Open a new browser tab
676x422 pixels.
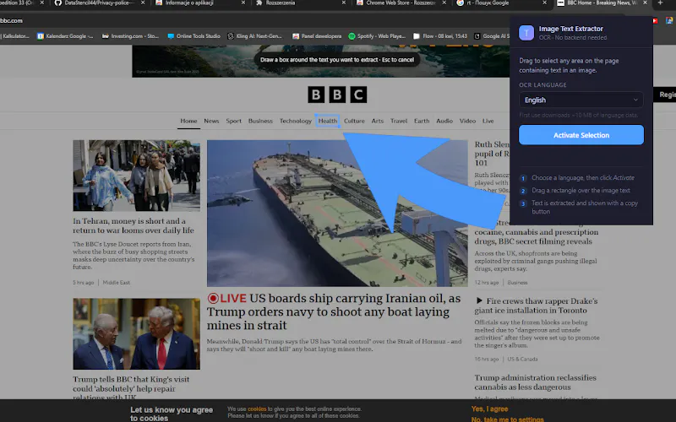(660, 3)
